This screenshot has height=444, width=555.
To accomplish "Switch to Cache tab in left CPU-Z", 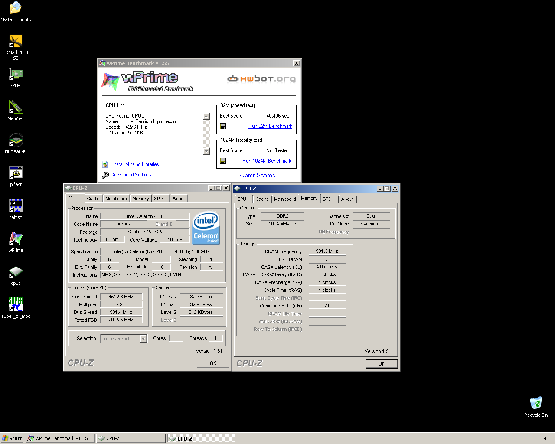I will 93,199.
